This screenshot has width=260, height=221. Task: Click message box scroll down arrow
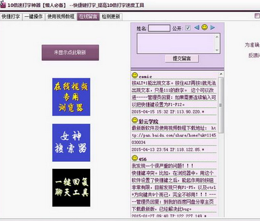[x=217, y=50]
